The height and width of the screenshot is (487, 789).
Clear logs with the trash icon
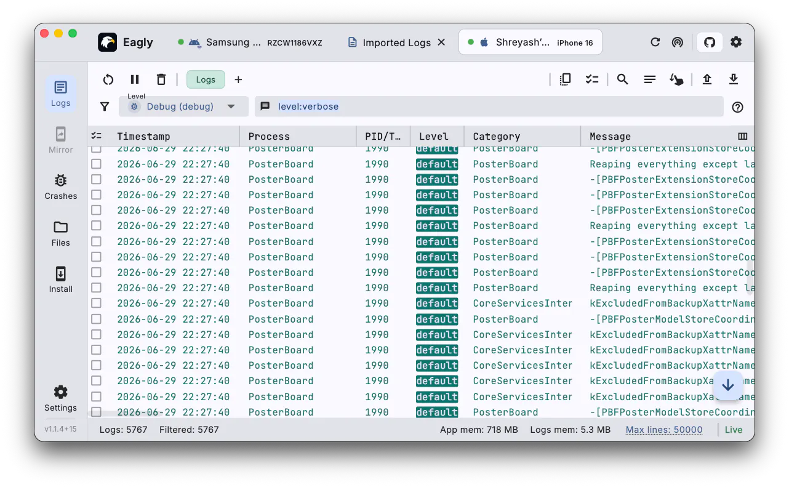tap(161, 79)
